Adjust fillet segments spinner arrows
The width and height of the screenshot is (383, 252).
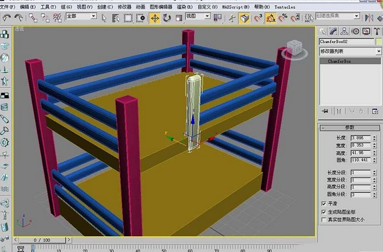pyautogui.click(x=374, y=195)
